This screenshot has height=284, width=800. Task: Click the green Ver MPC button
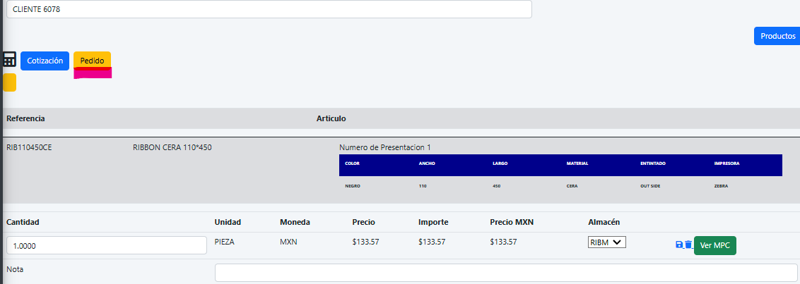point(714,245)
